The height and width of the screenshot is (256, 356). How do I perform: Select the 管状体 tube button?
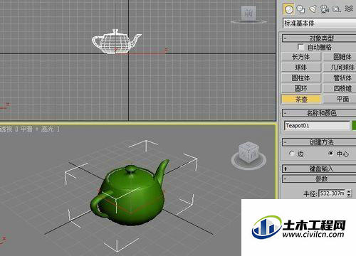(x=340, y=78)
